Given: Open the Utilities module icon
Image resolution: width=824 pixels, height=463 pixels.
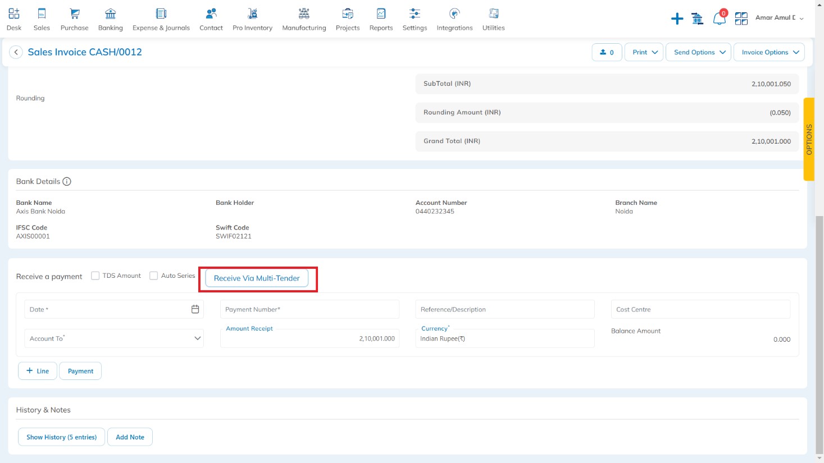Looking at the screenshot, I should point(494,13).
